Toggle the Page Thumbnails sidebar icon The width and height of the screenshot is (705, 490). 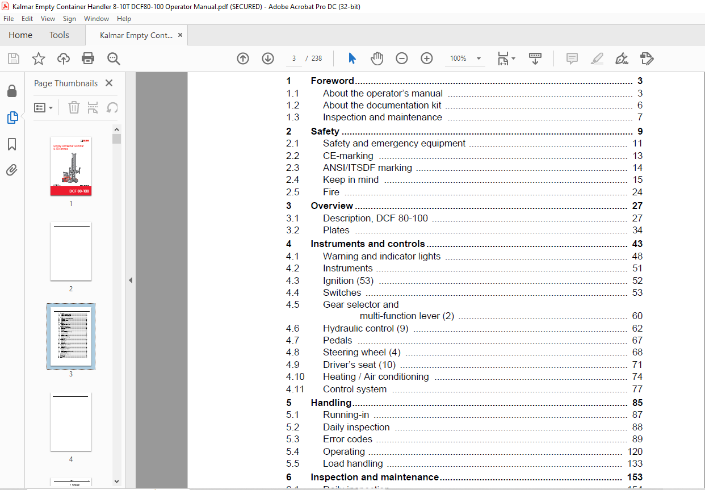(12, 118)
